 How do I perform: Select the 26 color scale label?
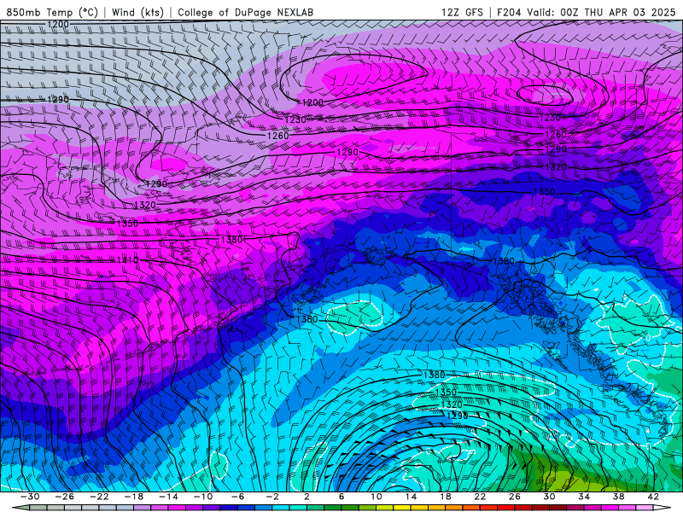(x=515, y=497)
